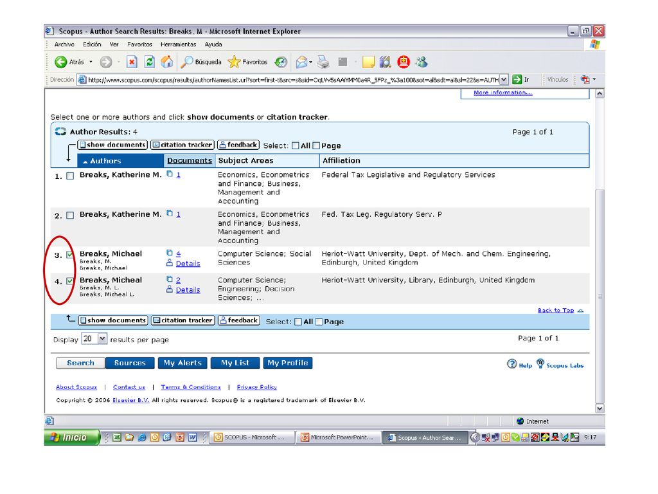The width and height of the screenshot is (658, 494).
Task: Click the mail envelope toolbar icon
Action: pos(301,62)
